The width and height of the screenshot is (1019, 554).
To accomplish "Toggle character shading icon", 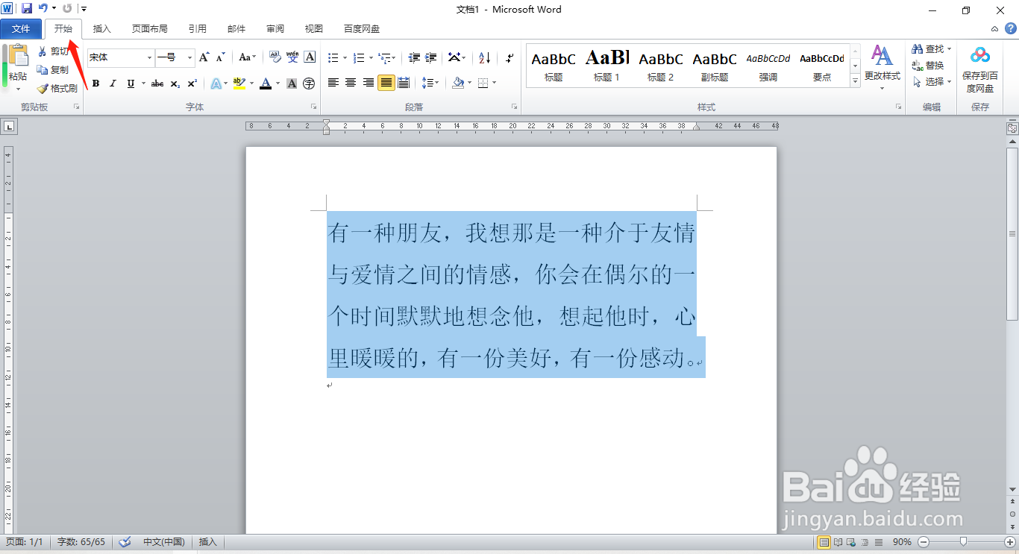I will [x=292, y=84].
